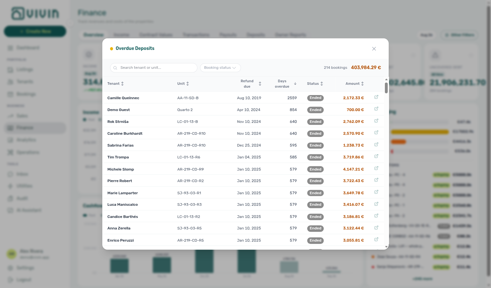Select tenant Demo Guest
491x288 pixels.
[119, 110]
